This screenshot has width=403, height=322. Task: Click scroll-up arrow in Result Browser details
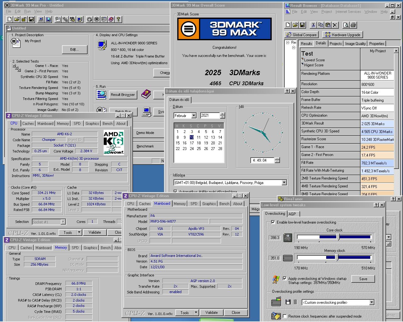click(396, 51)
